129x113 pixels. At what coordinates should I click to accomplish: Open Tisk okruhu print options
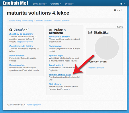coord(55,84)
